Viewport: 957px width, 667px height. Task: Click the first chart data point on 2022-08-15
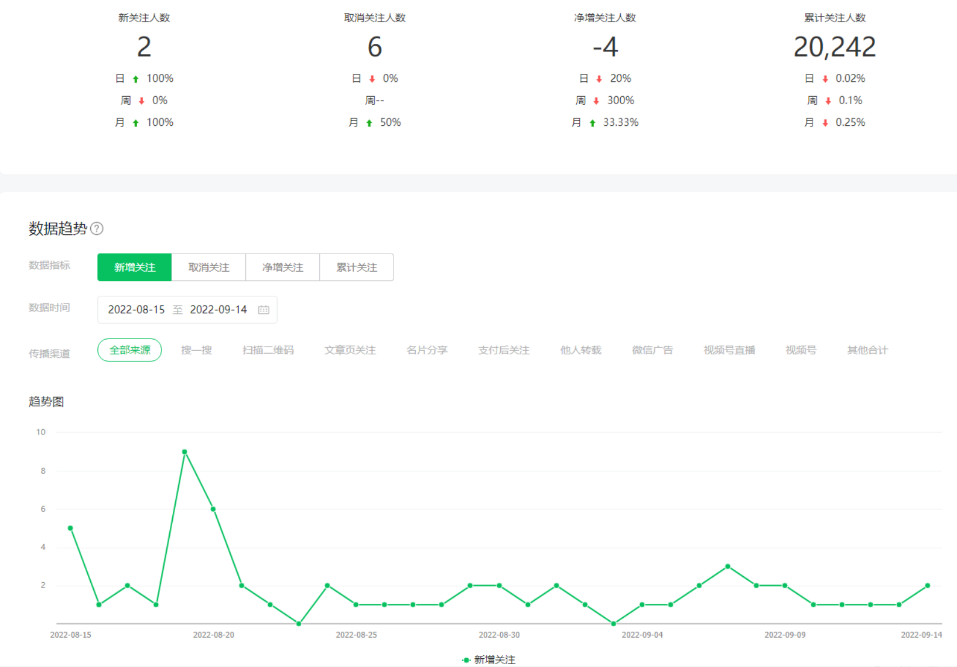click(x=70, y=528)
